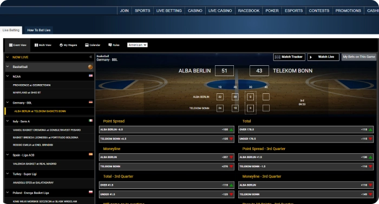
Task: Click the Spanish flag next to Liga ACB
Action: (90, 154)
